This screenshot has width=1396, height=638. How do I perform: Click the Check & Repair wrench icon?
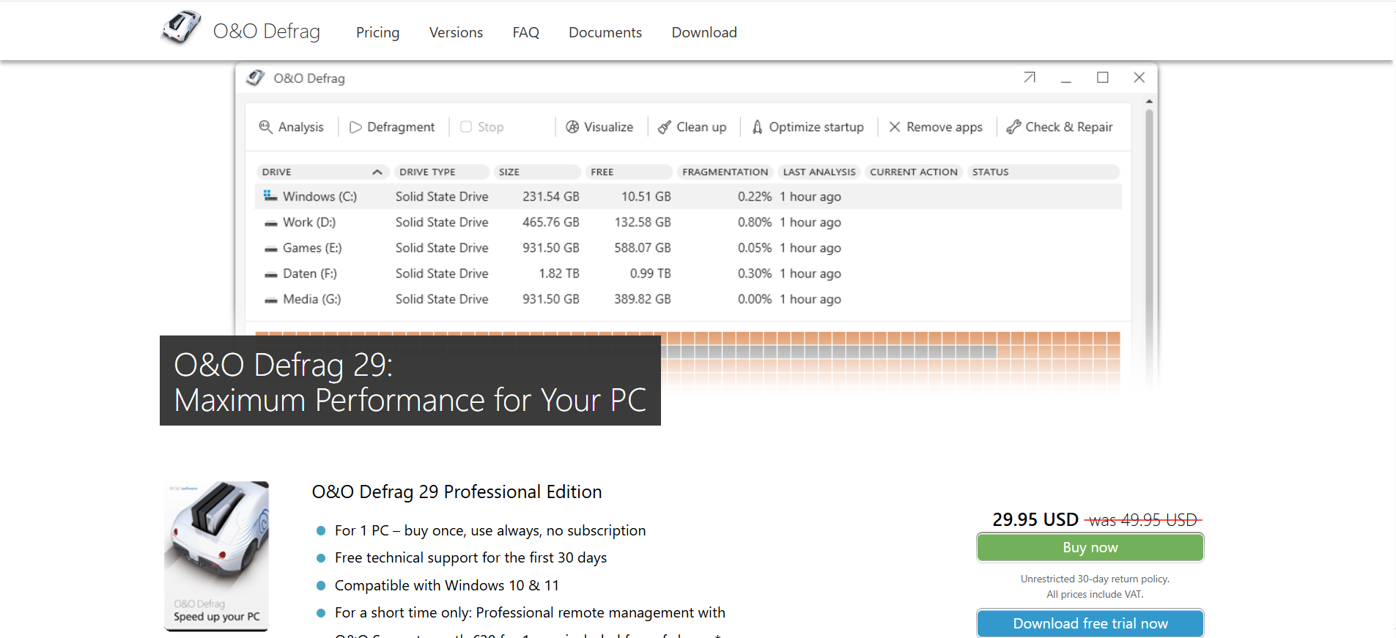pos(1013,127)
